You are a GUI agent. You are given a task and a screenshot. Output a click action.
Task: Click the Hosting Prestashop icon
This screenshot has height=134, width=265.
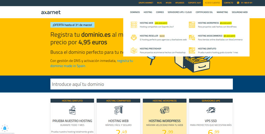[134, 50]
